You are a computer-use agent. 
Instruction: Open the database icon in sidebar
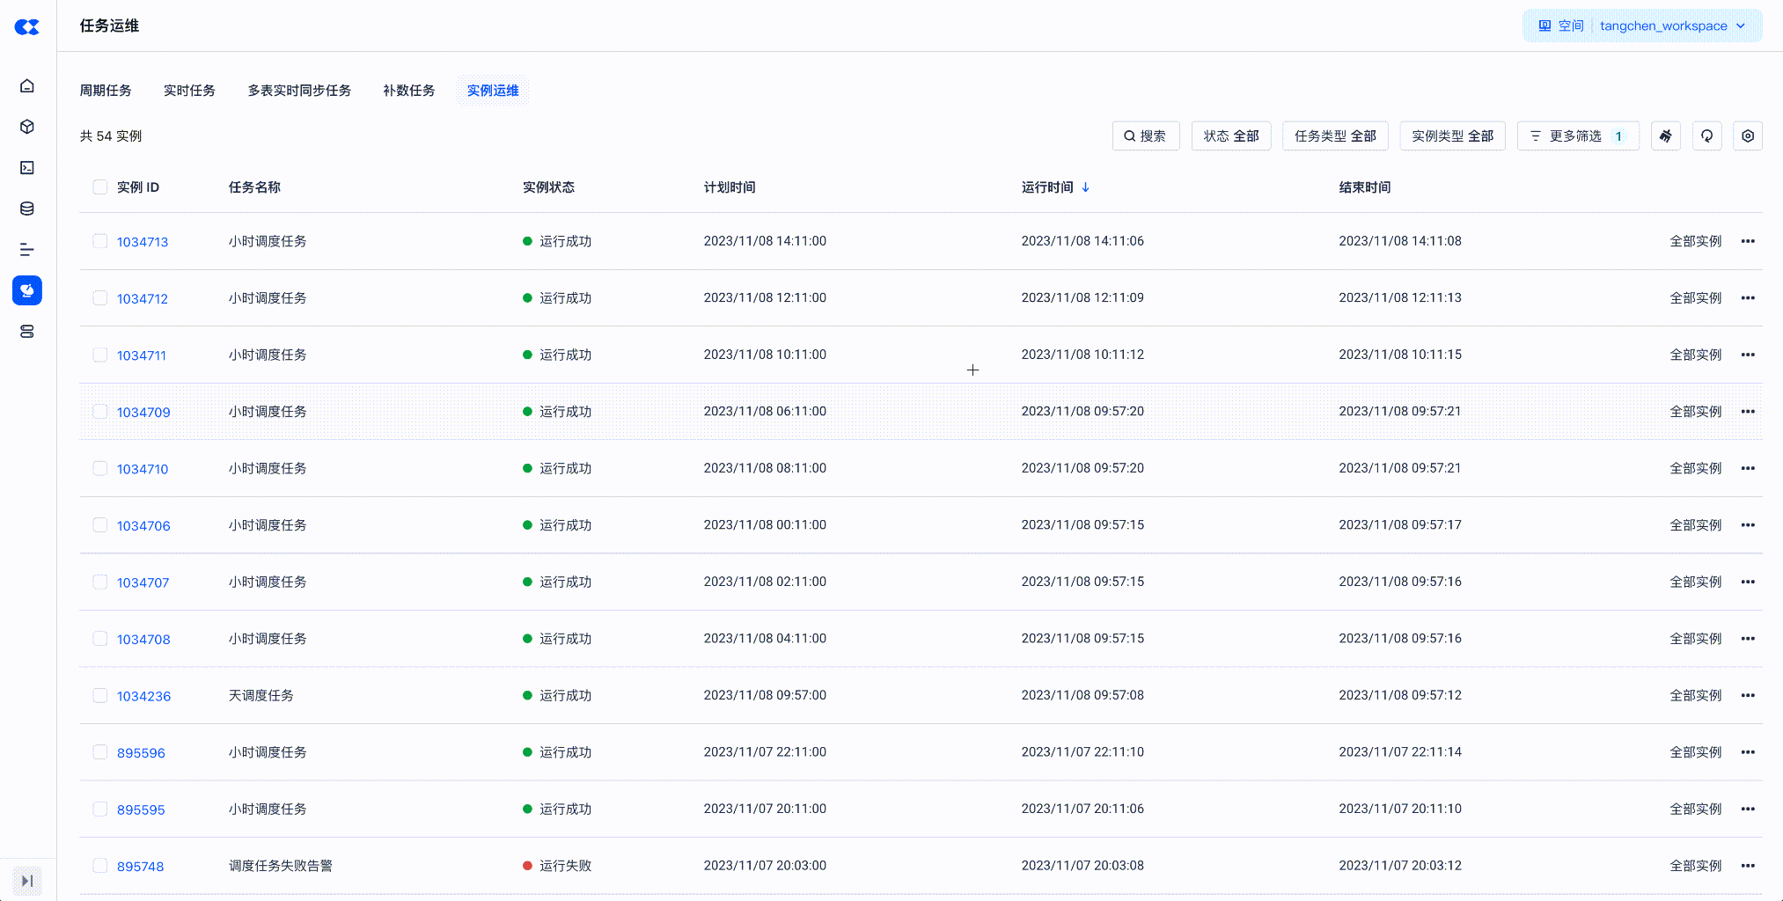tap(27, 209)
